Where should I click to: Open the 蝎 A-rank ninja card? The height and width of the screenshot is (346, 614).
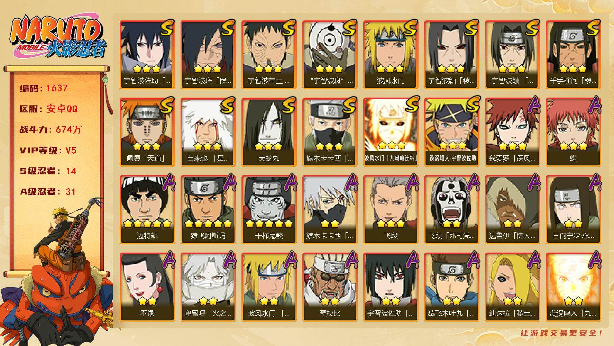573,132
